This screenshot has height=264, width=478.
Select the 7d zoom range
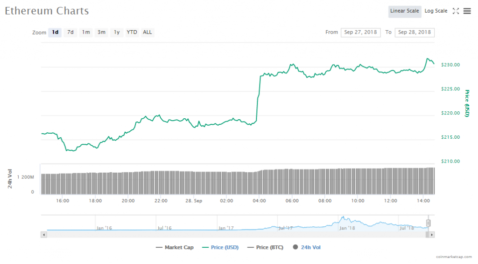coord(70,33)
